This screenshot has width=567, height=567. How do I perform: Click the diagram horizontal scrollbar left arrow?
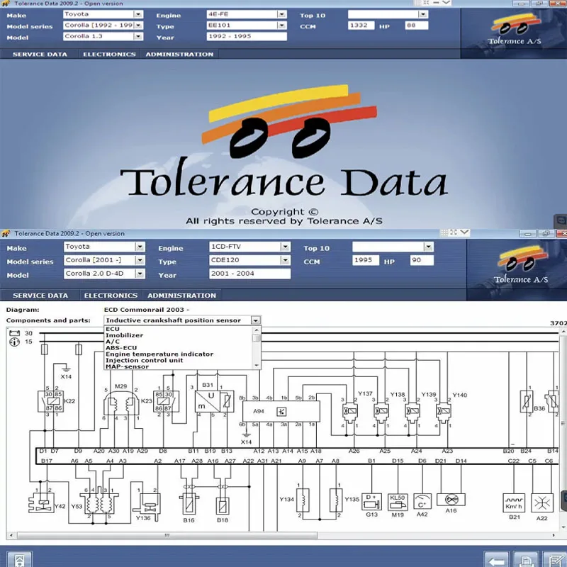11,535
